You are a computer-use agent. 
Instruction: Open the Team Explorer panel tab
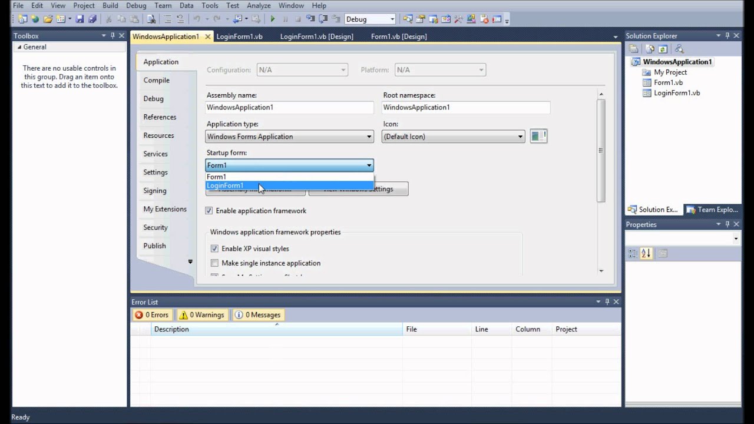pyautogui.click(x=712, y=210)
